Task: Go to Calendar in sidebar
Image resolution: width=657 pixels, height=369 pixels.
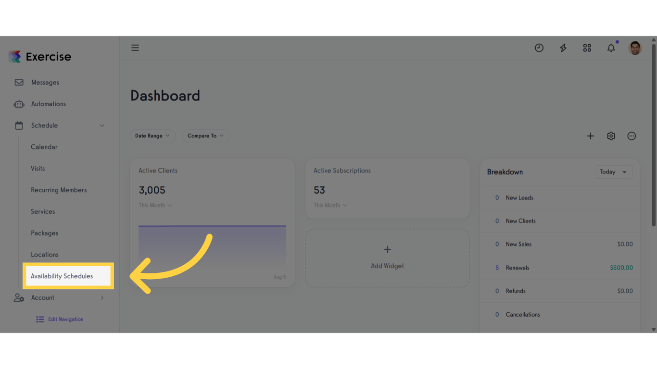Action: click(x=44, y=147)
